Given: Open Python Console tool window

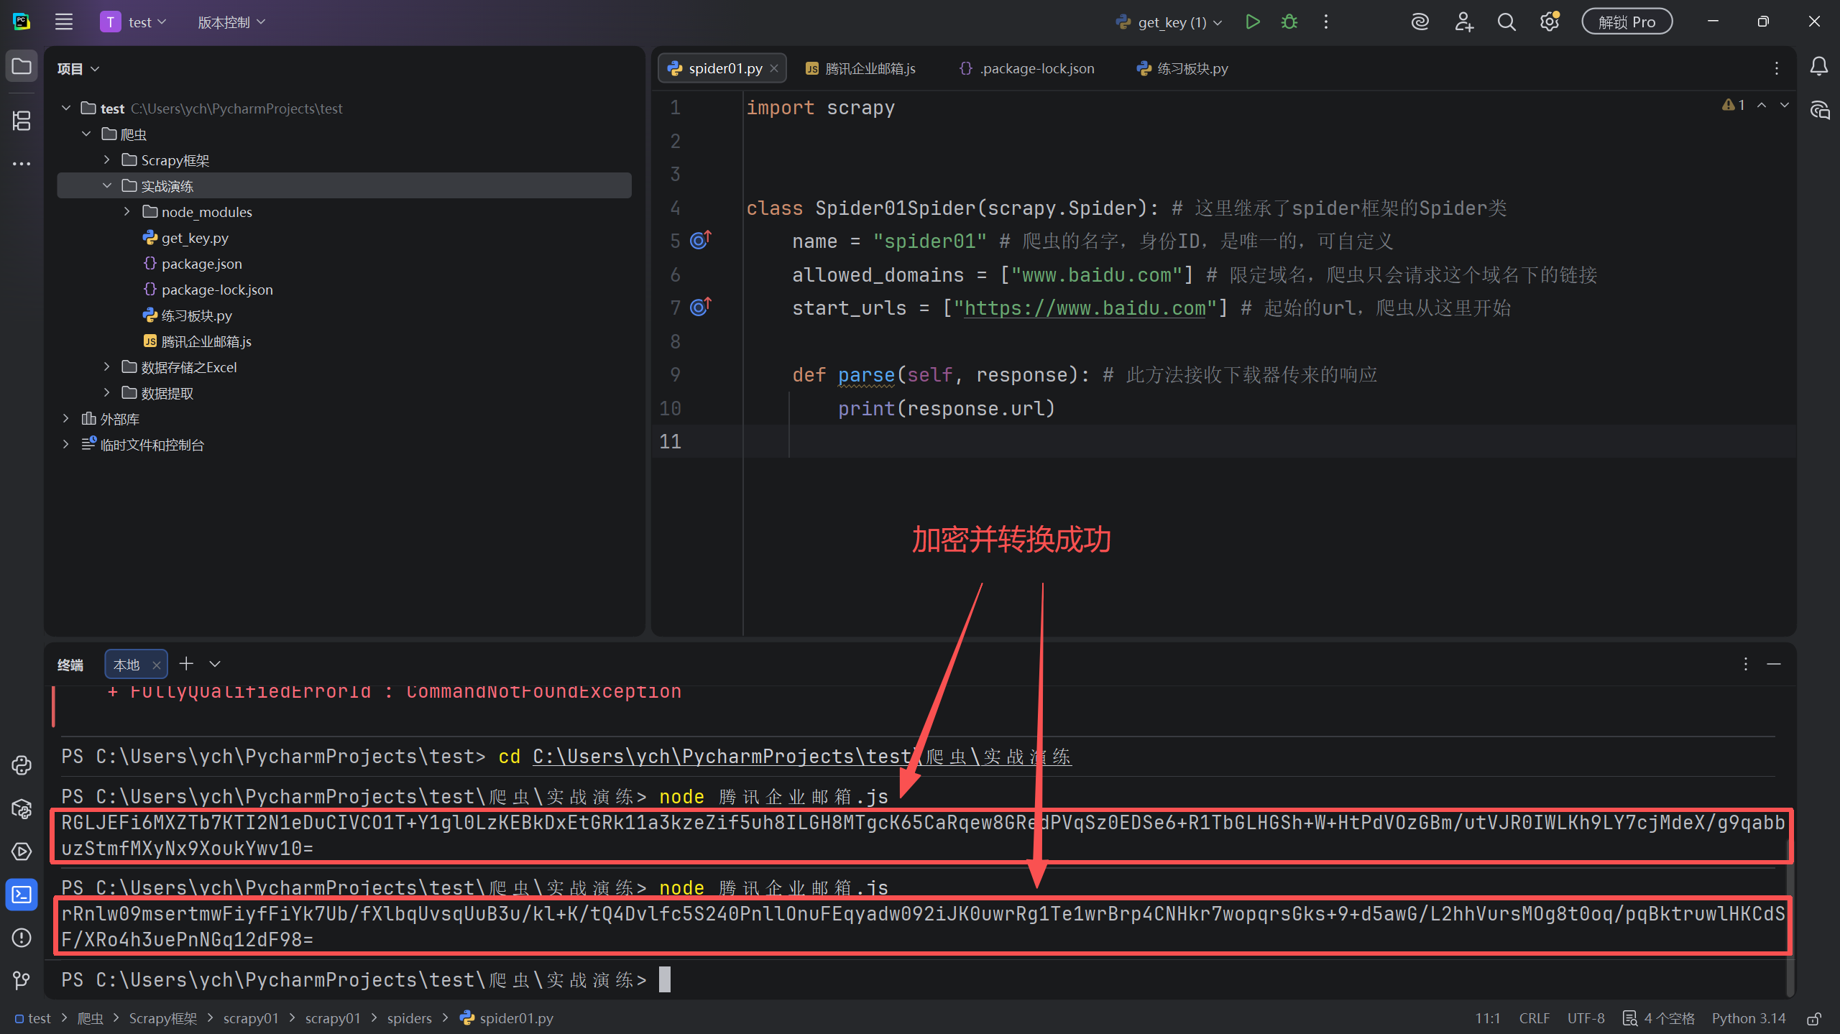Looking at the screenshot, I should point(22,765).
